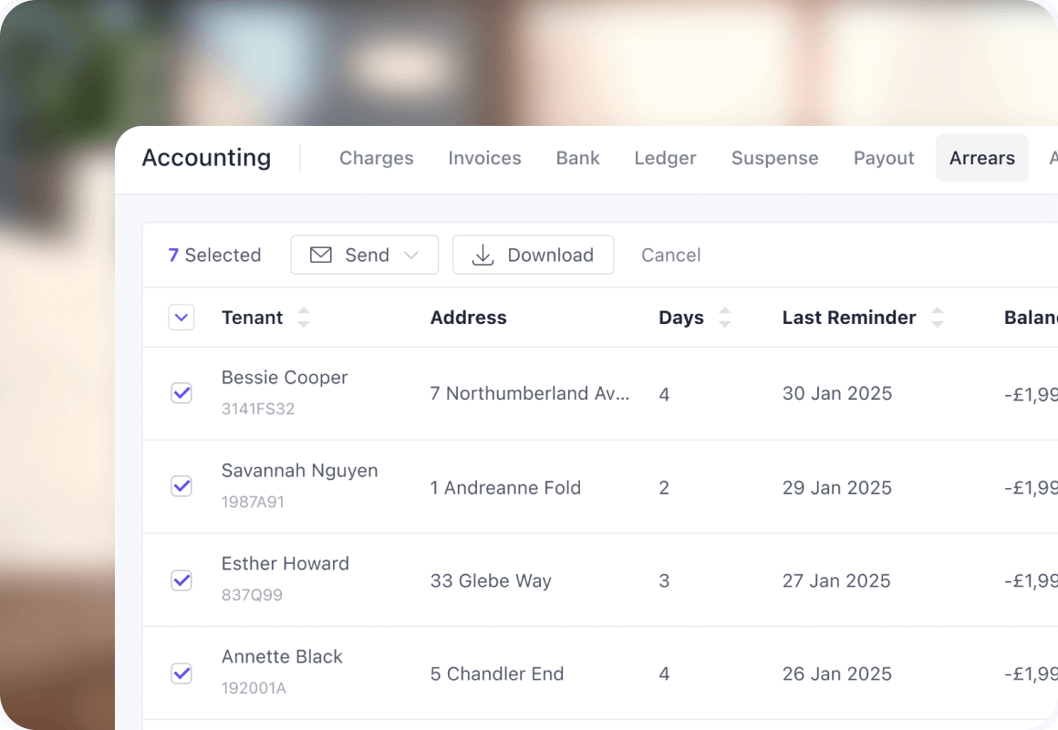Uncheck Bessie Cooper's row checkbox
The image size is (1058, 730).
click(x=182, y=393)
